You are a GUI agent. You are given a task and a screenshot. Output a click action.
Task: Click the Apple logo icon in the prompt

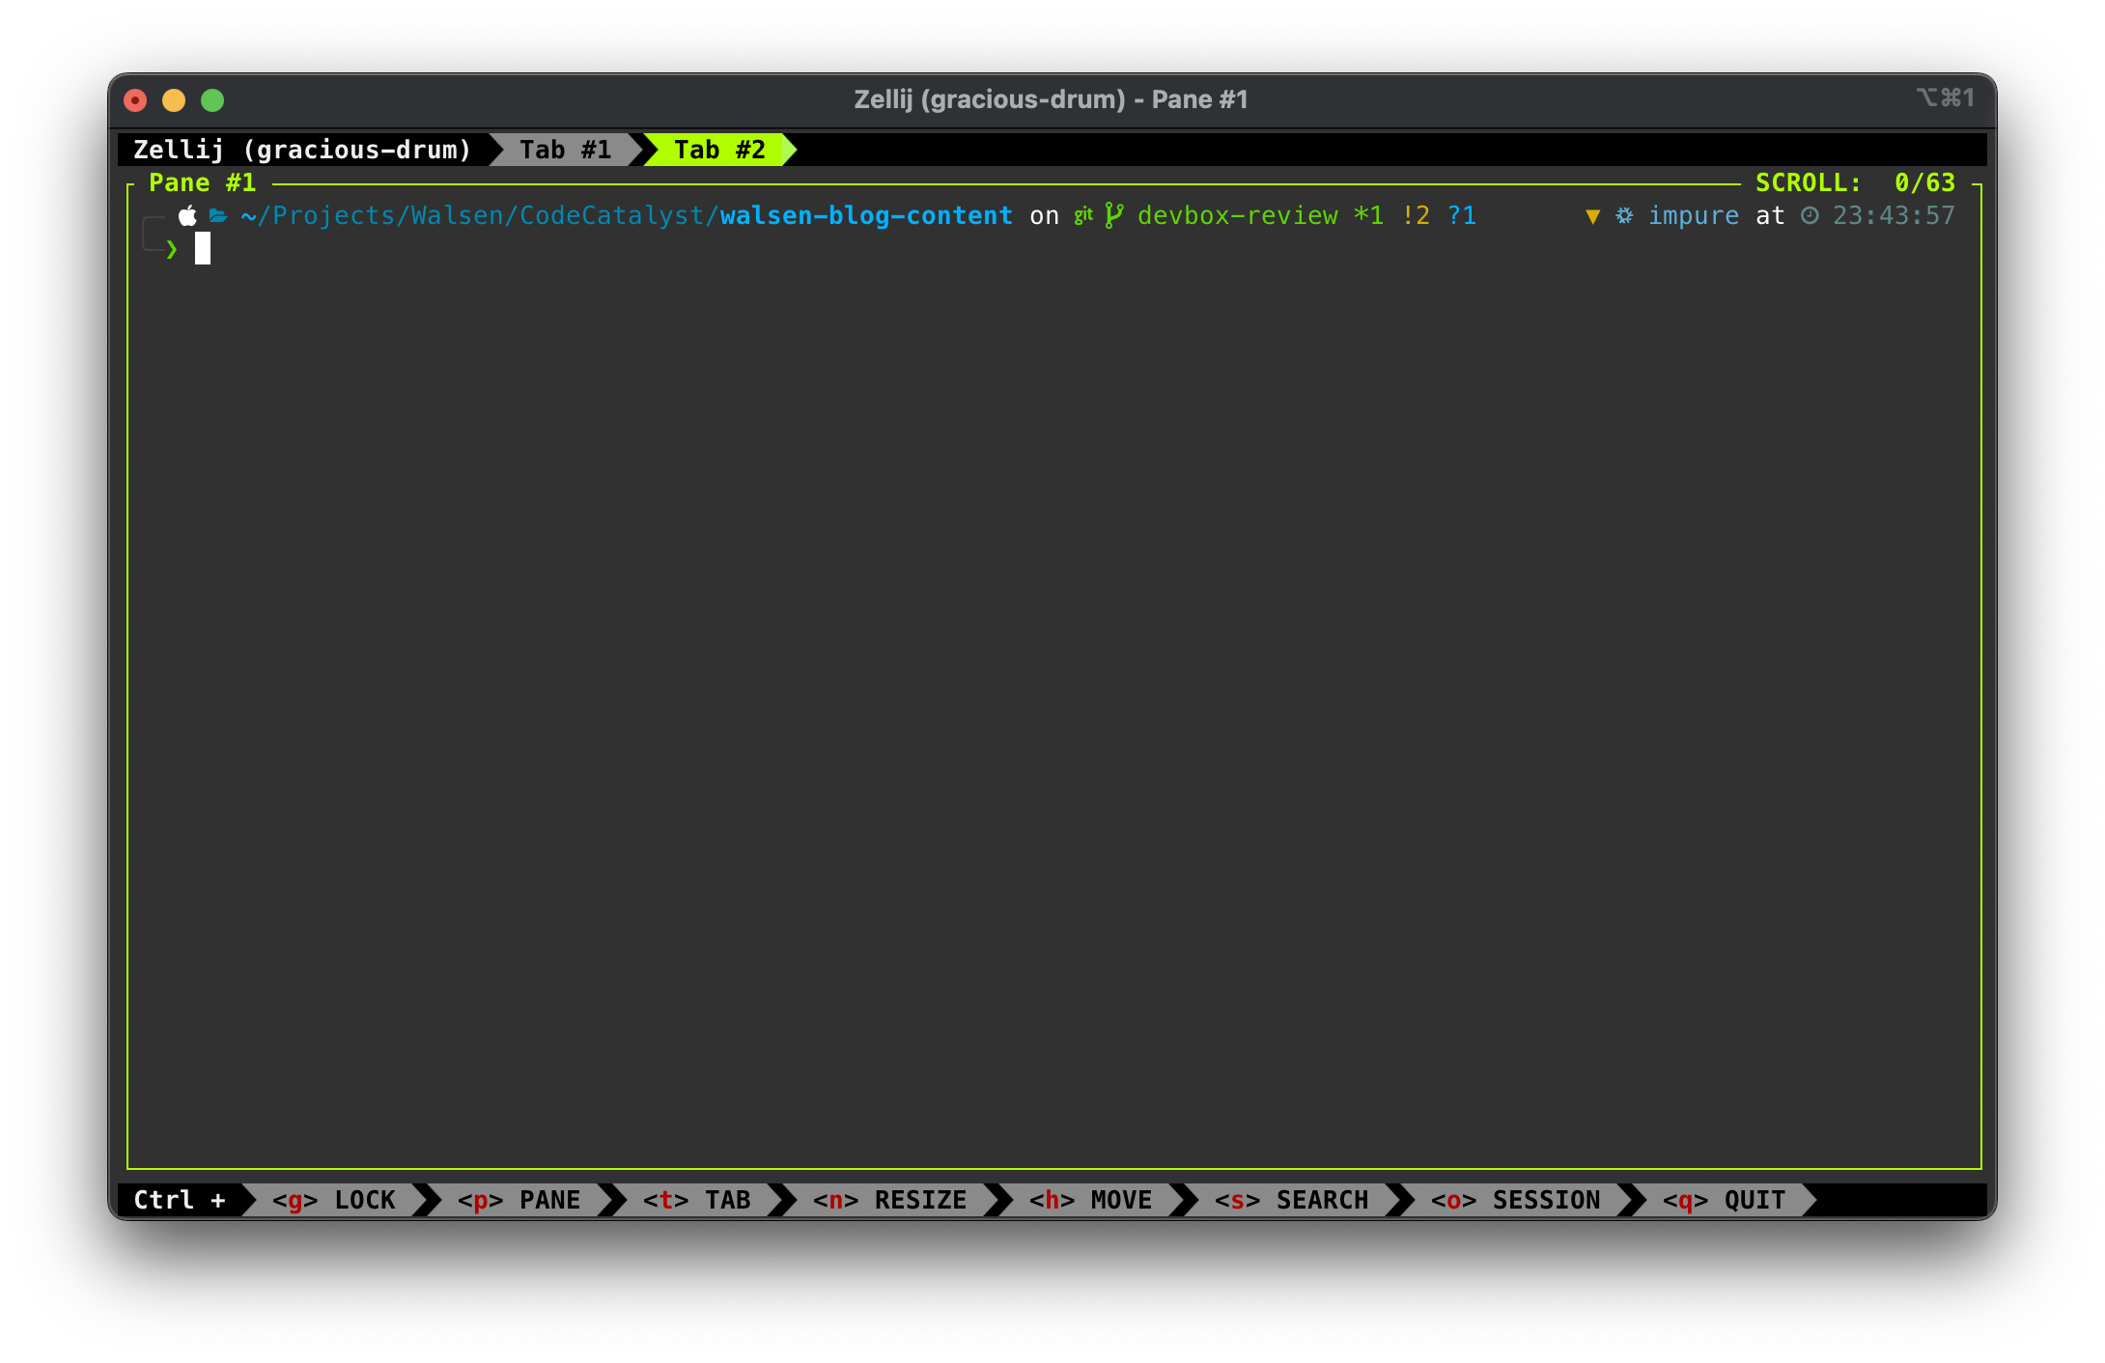click(x=187, y=215)
